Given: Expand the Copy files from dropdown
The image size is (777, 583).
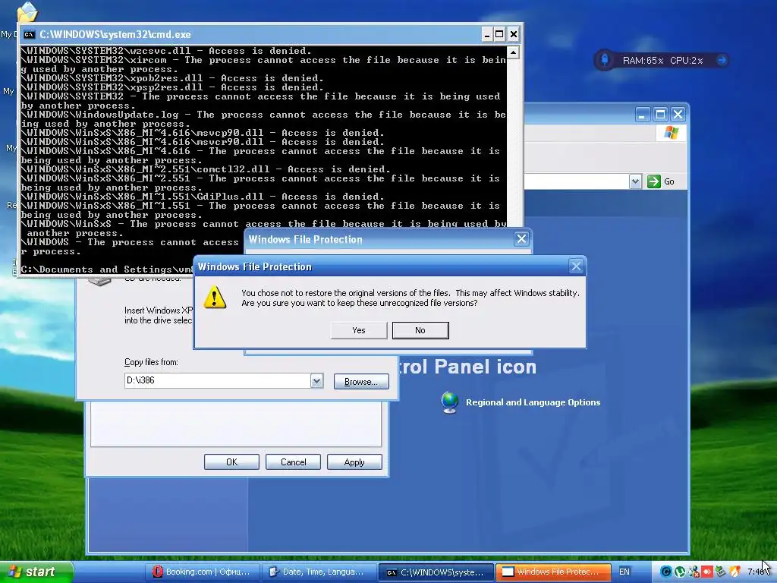Looking at the screenshot, I should (x=316, y=381).
